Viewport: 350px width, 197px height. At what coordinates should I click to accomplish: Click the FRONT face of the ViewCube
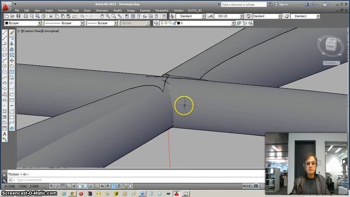point(330,47)
